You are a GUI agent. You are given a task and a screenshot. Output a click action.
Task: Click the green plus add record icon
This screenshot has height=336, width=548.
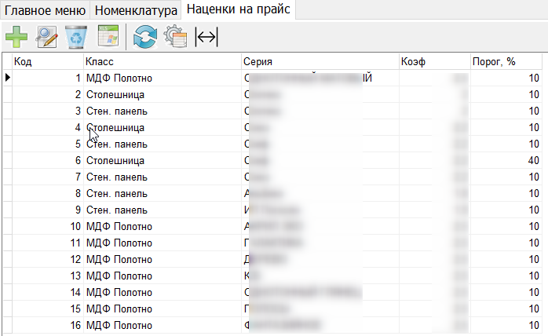(x=16, y=37)
